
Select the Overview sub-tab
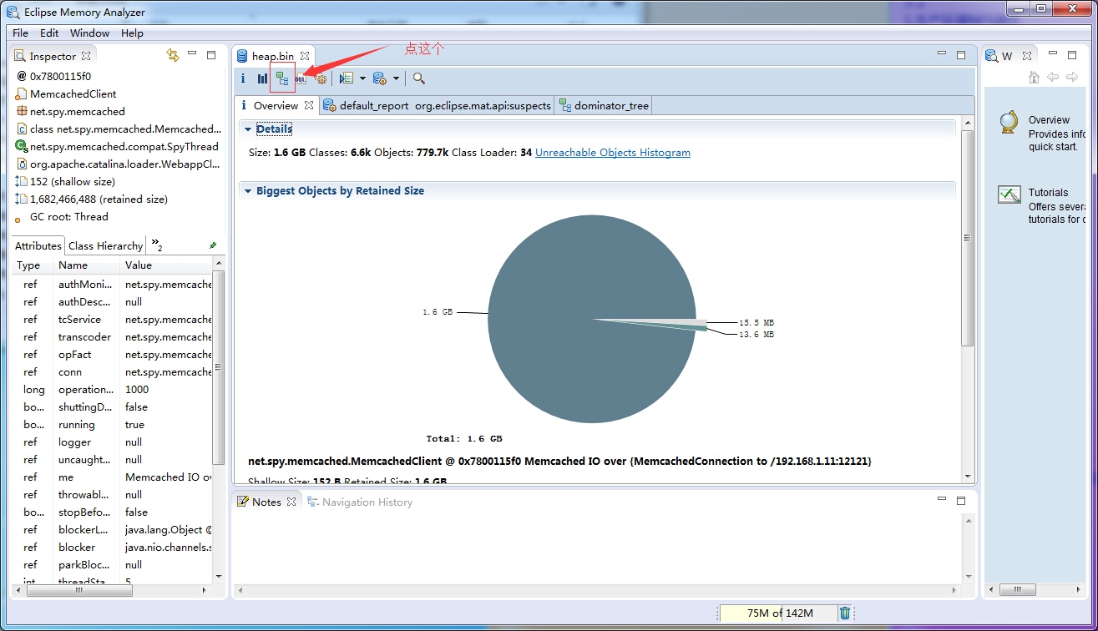pyautogui.click(x=276, y=106)
